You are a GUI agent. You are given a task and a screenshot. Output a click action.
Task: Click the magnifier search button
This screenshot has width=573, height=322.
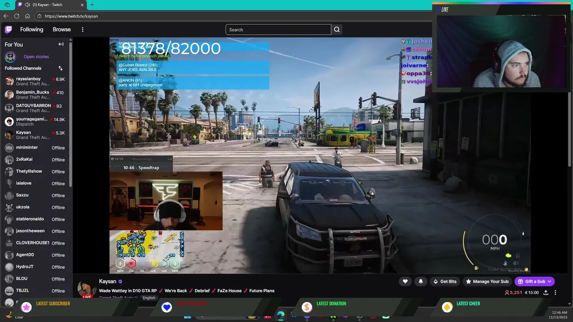[x=337, y=30]
